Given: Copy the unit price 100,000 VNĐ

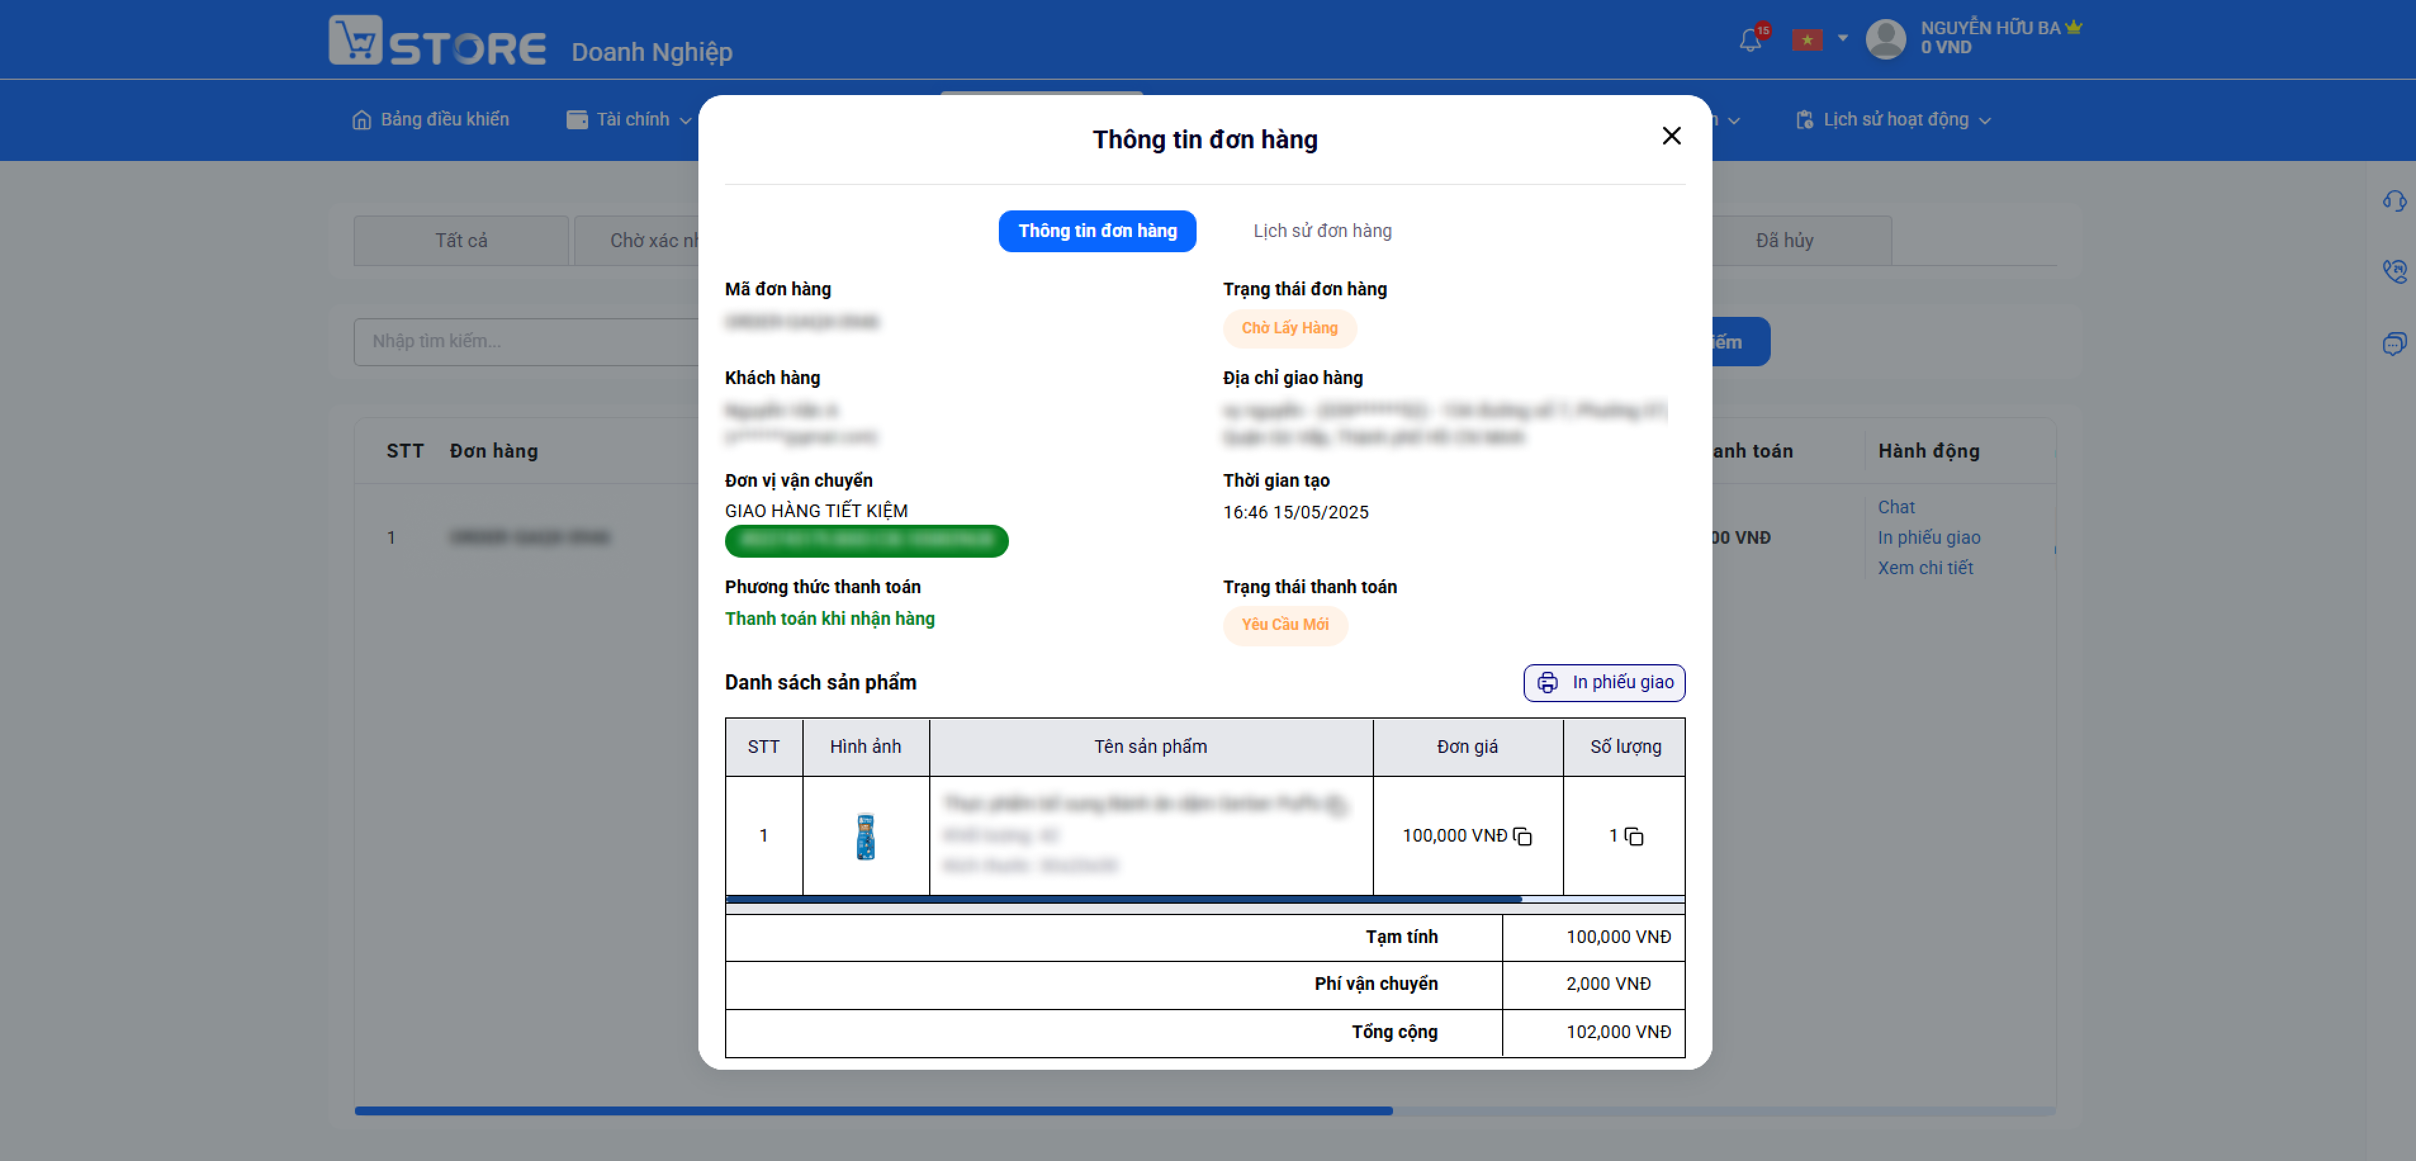Looking at the screenshot, I should 1522,837.
